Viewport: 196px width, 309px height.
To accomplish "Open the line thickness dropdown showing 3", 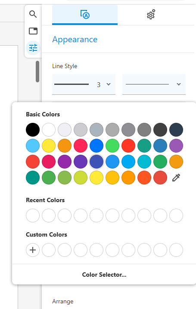I will [x=84, y=84].
